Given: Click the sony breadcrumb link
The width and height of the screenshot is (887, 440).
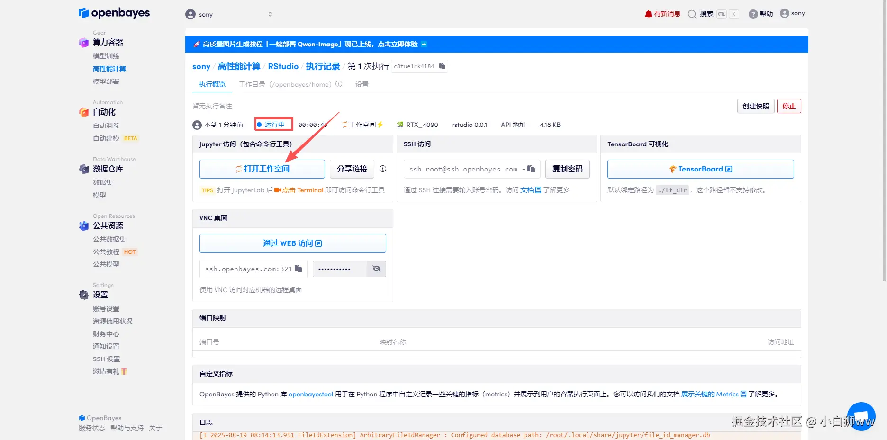Looking at the screenshot, I should point(201,67).
